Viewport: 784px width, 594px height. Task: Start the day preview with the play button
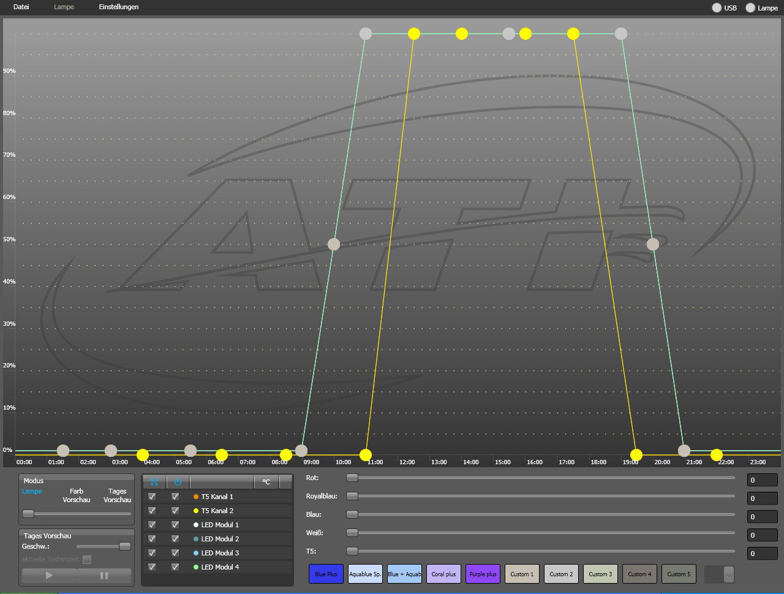[49, 575]
